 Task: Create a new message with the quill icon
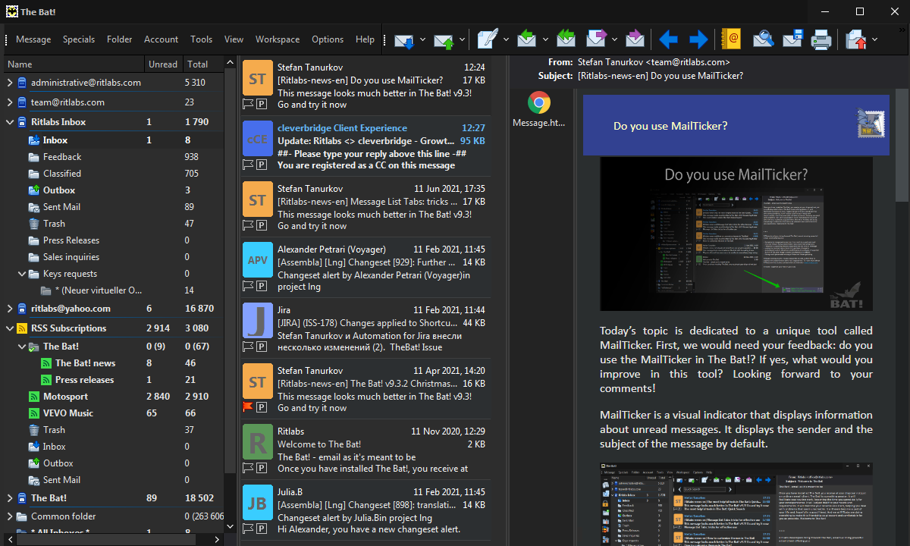(x=487, y=39)
